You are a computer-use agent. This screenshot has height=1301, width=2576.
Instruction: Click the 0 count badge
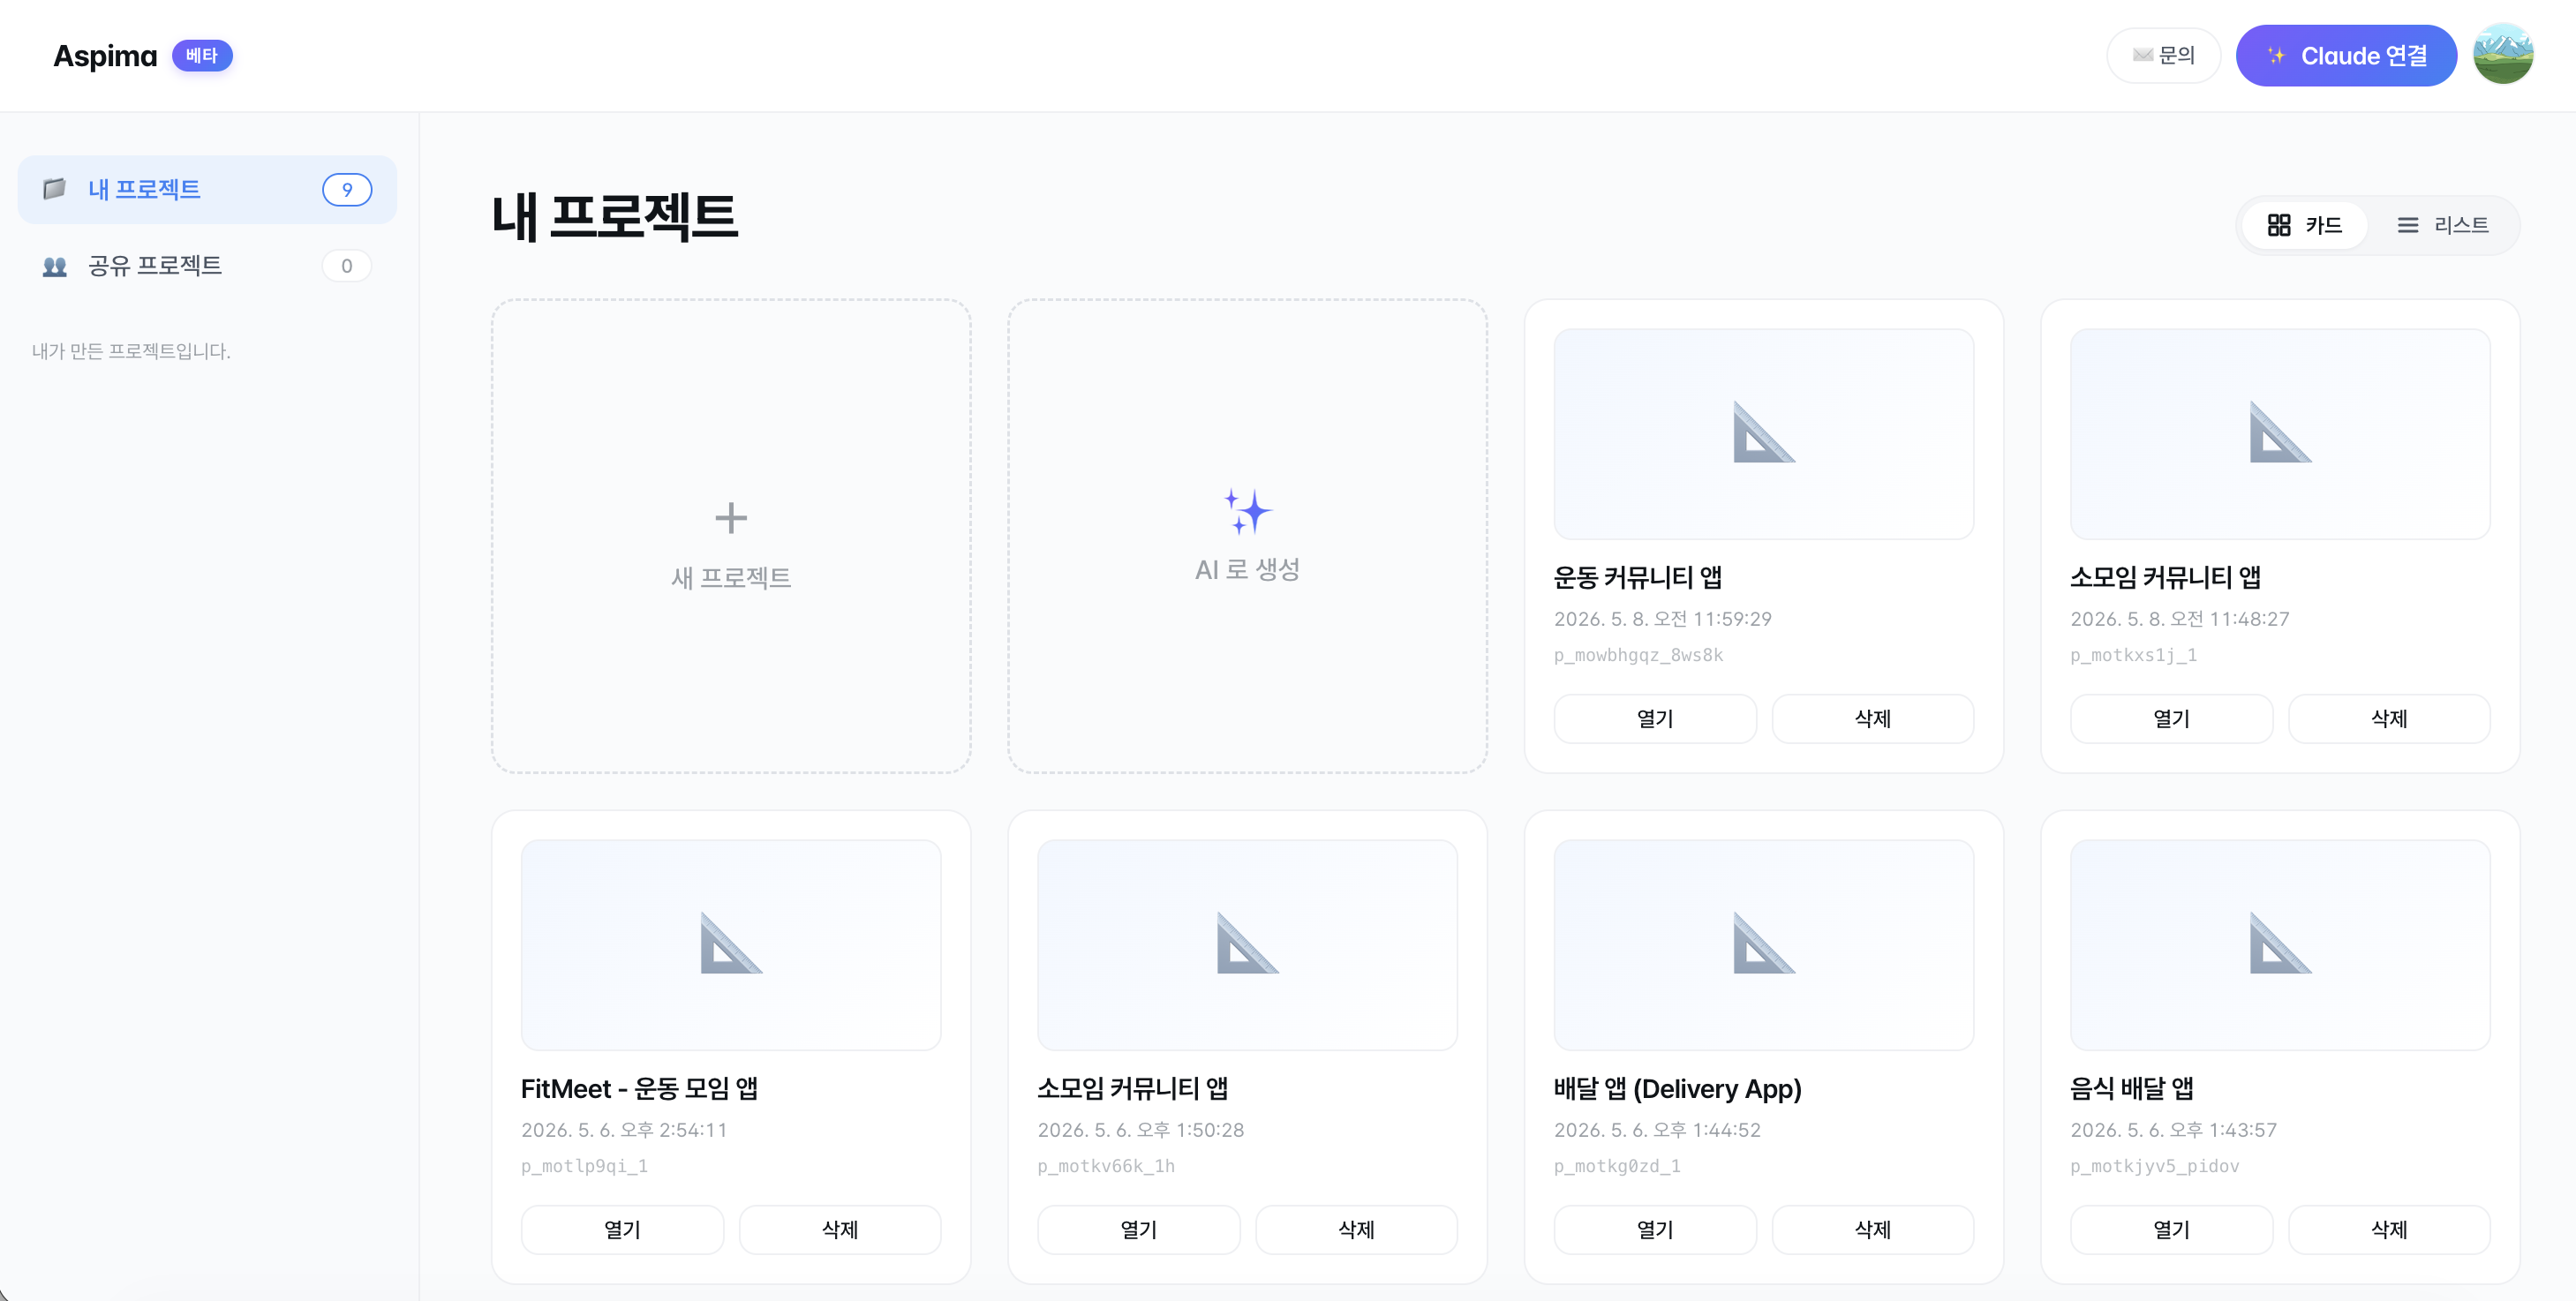[347, 266]
